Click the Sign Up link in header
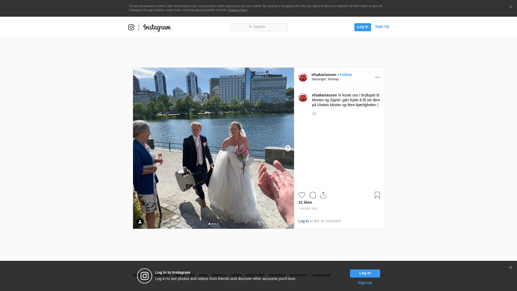517x291 pixels. (x=382, y=26)
